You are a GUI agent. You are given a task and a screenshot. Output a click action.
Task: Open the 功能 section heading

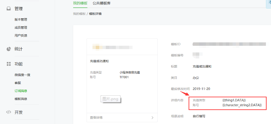(19, 64)
